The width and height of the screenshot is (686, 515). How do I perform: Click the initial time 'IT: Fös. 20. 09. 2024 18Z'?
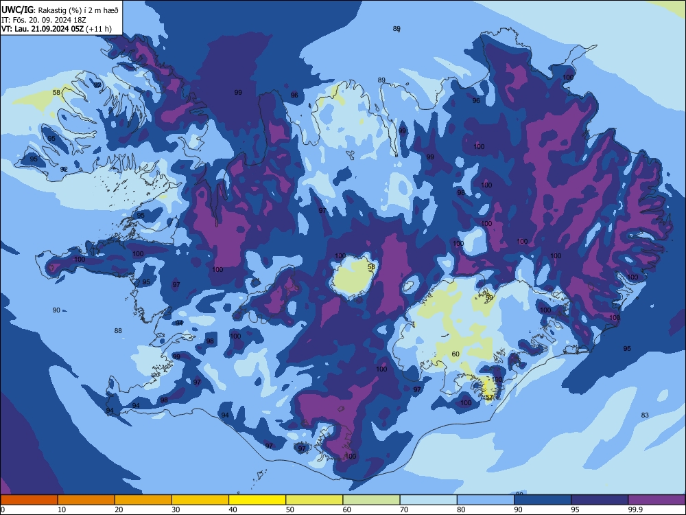[x=44, y=20]
